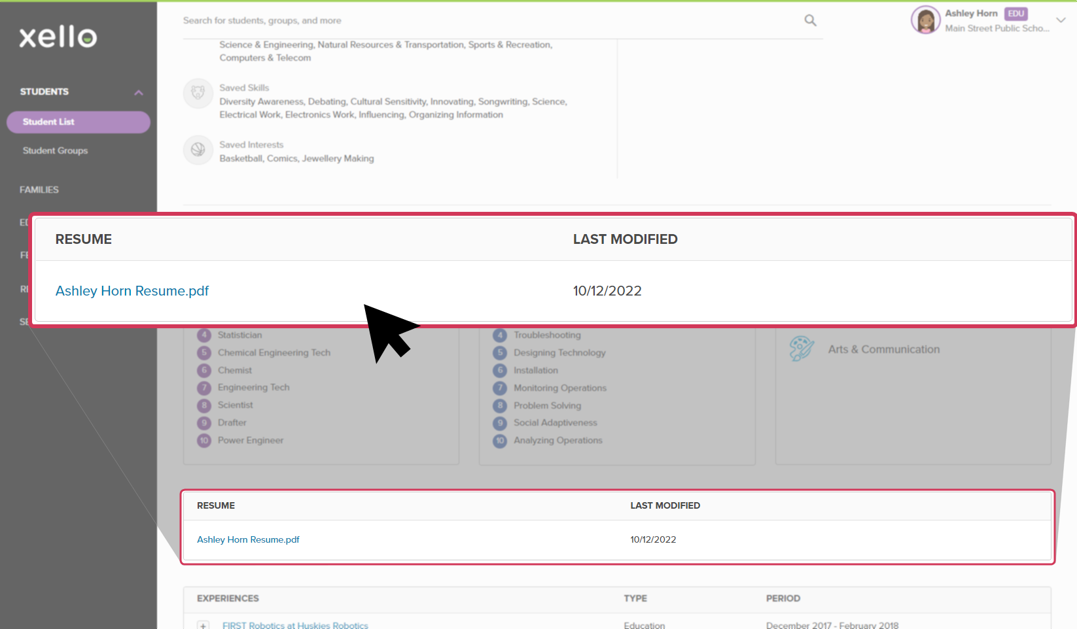Click the number 10 badge beside Power Engineer
The height and width of the screenshot is (629, 1077).
point(204,441)
